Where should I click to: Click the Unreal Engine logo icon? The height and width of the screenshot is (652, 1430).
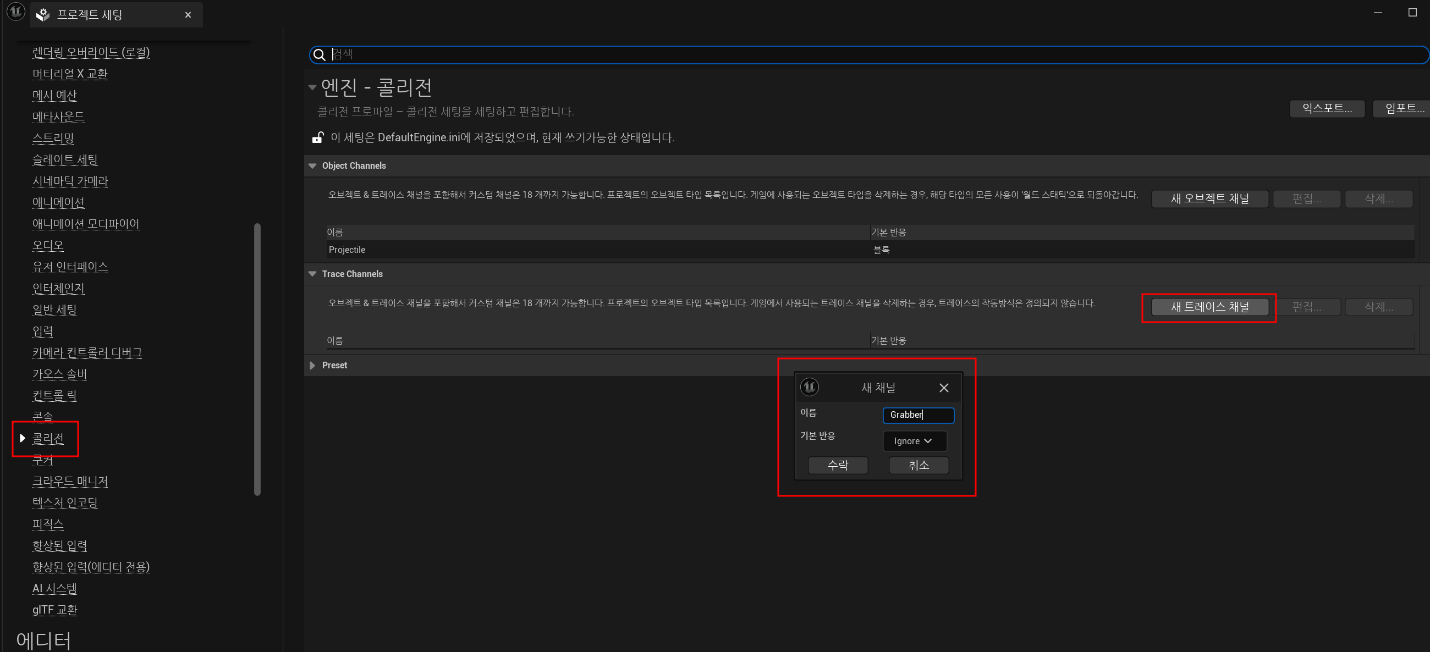15,11
